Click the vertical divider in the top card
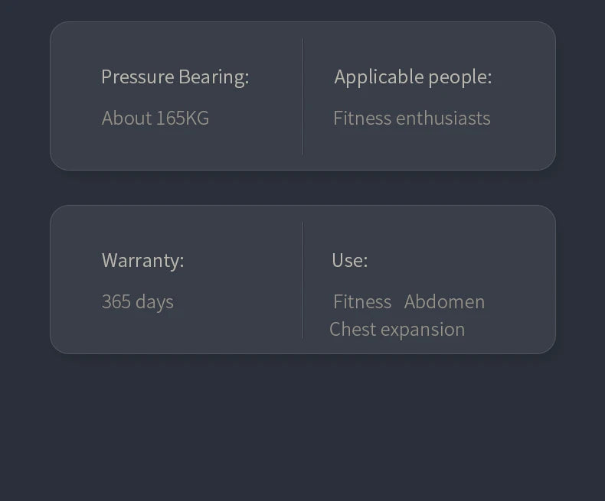This screenshot has width=605, height=501. 303,96
